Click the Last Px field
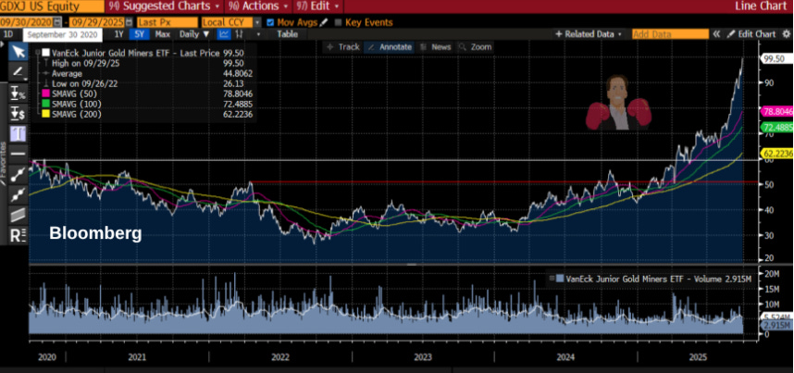 click(167, 22)
